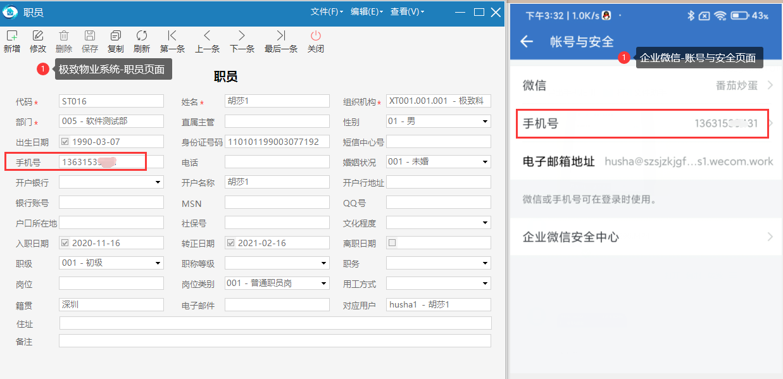Click the app logo in 职员 title bar
The height and width of the screenshot is (379, 783).
click(11, 12)
